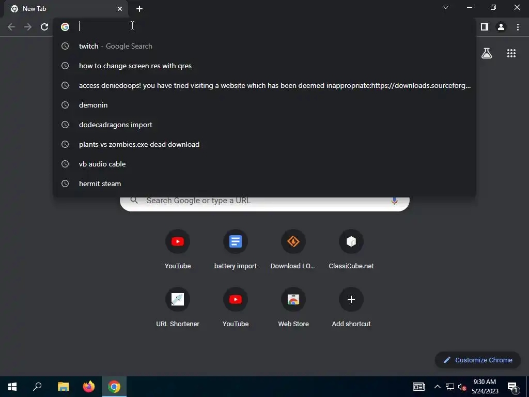529x397 pixels.
Task: Open the profile avatar menu
Action: (x=501, y=27)
